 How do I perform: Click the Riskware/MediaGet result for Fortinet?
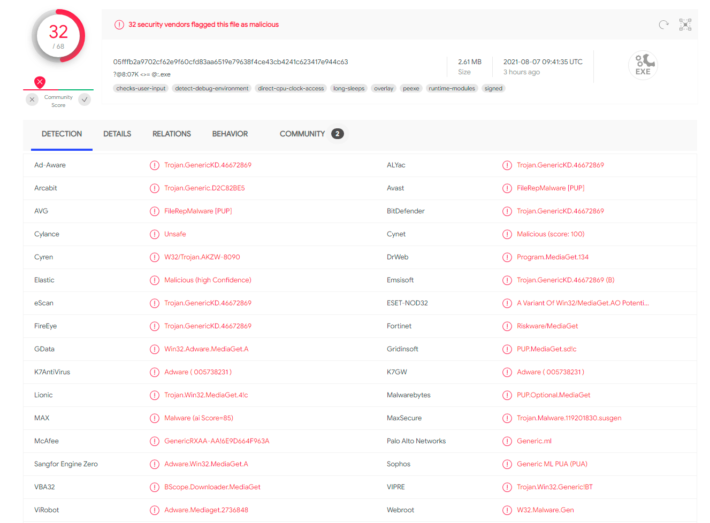(x=547, y=326)
